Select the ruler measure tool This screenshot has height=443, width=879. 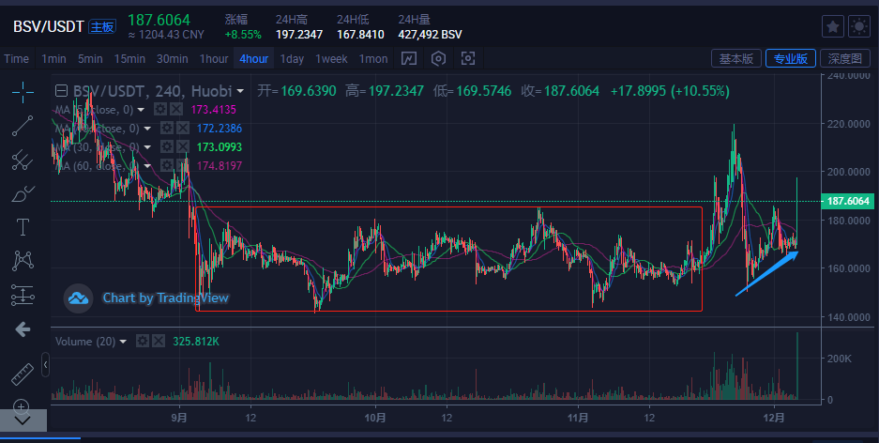[x=23, y=374]
